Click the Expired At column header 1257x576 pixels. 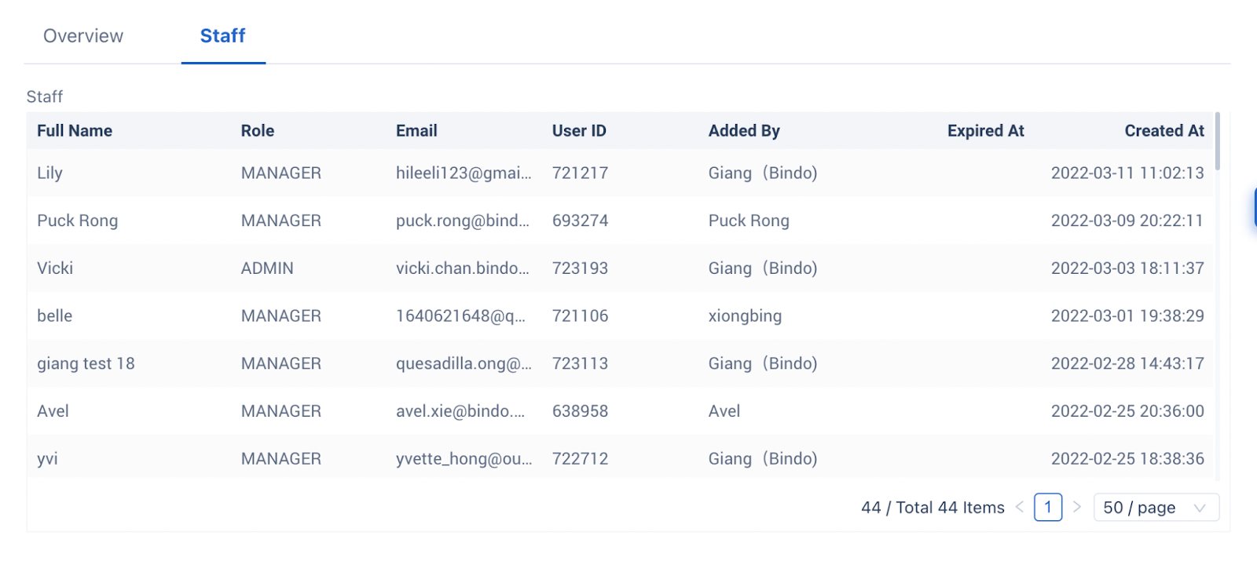pos(985,131)
